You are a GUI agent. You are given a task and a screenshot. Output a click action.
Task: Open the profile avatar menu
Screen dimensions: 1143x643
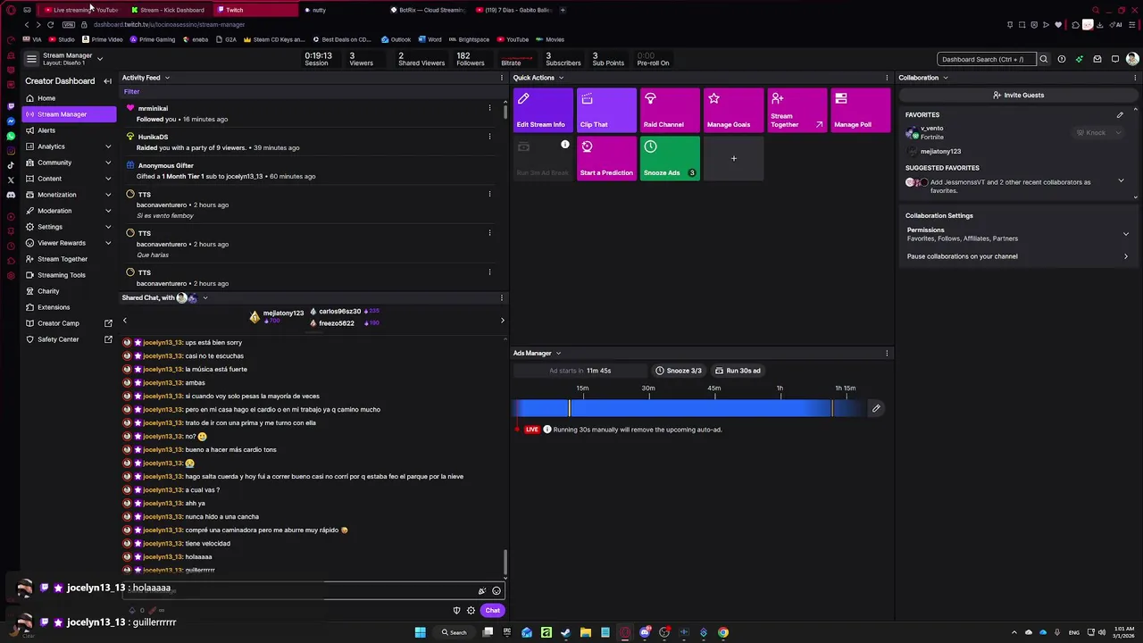pos(1132,59)
